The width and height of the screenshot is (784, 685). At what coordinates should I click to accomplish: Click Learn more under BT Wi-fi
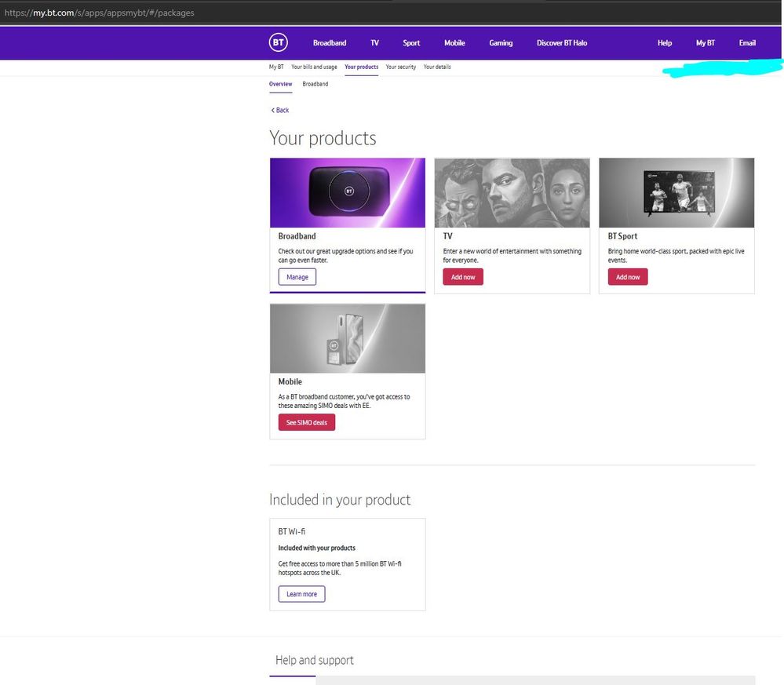301,594
